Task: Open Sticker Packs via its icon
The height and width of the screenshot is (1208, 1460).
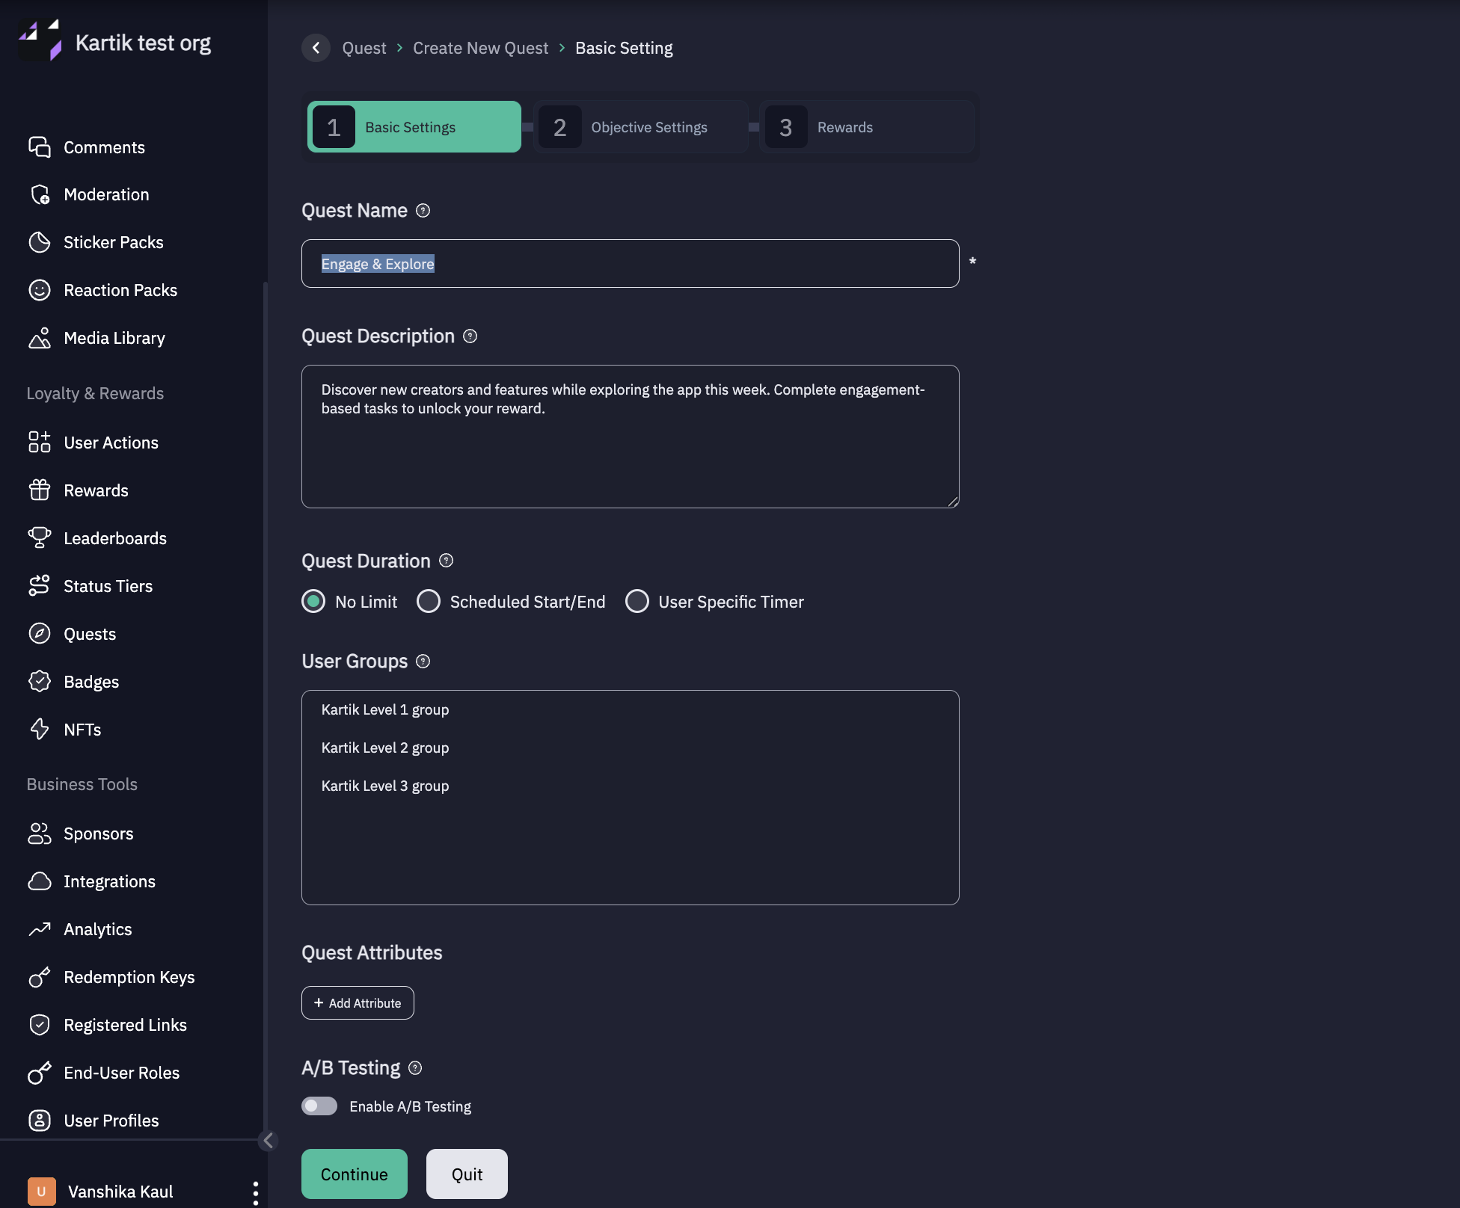Action: coord(39,242)
